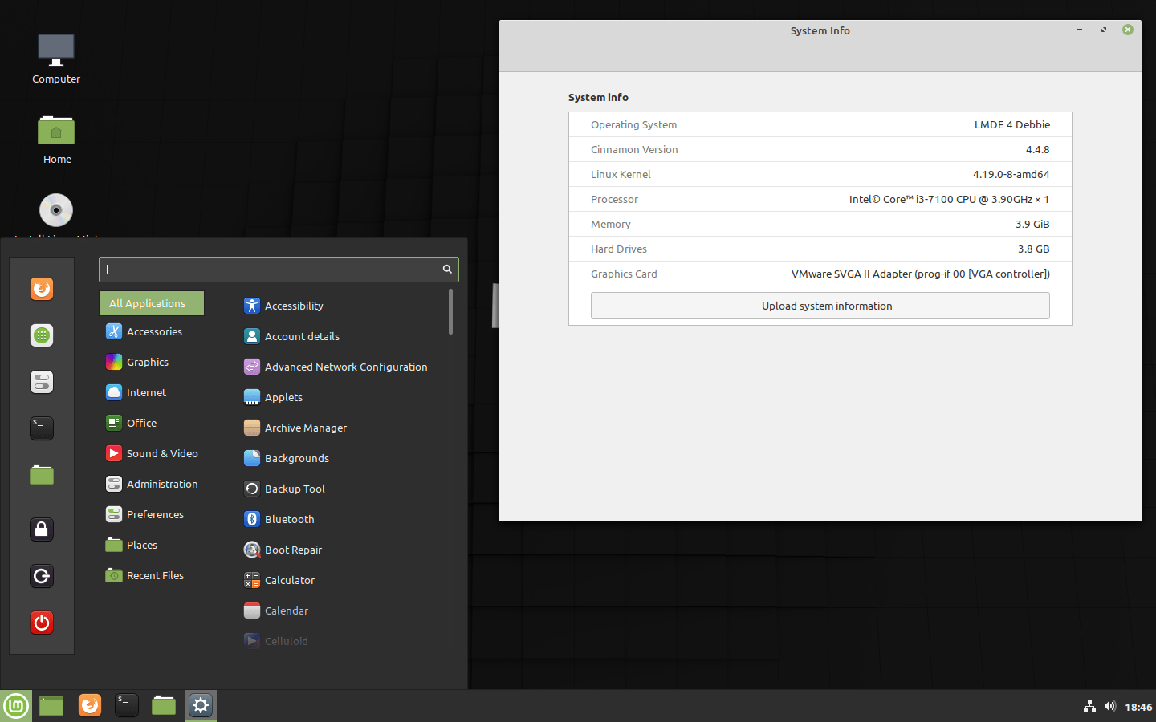Click the install disc desktop icon
The image size is (1156, 722).
(56, 211)
